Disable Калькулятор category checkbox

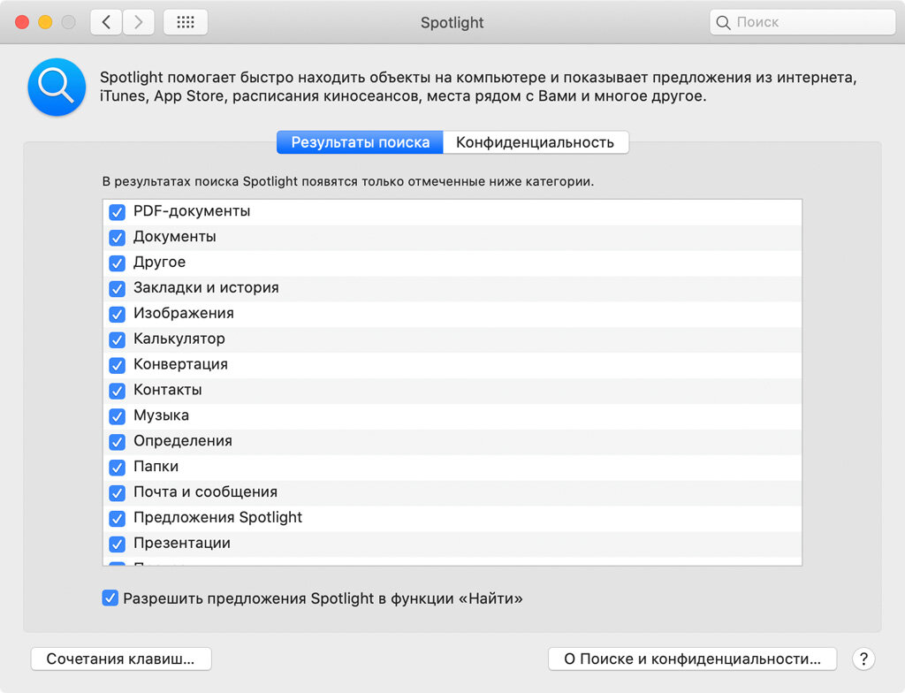point(118,339)
